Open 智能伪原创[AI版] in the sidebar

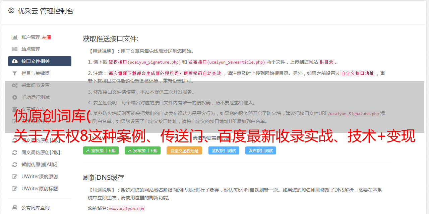pyautogui.click(x=40, y=165)
